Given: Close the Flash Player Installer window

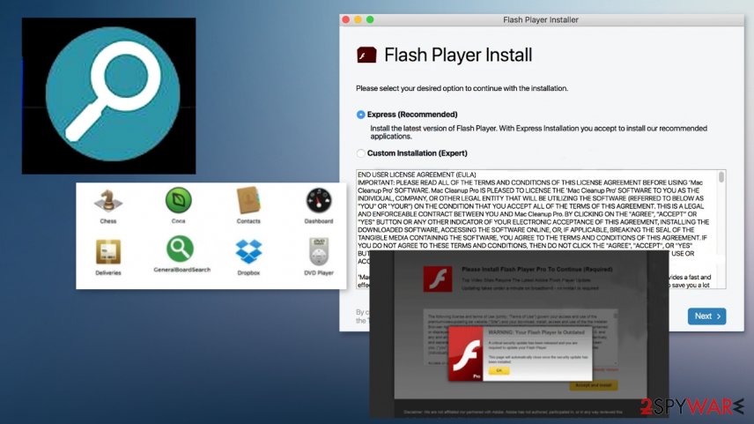Looking at the screenshot, I should (x=346, y=19).
